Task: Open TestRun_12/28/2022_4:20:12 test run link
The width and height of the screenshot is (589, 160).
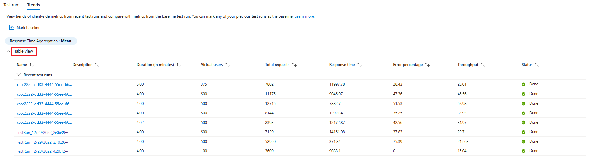Action: coord(42,151)
